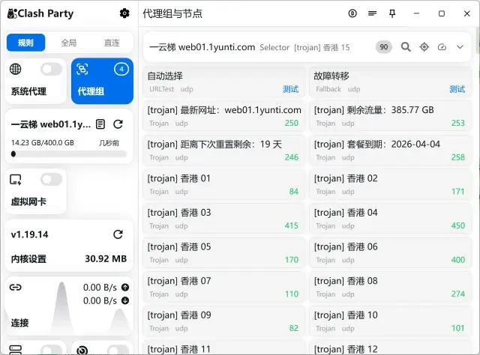Run the speedometer latency test icon
The height and width of the screenshot is (355, 480).
442,46
